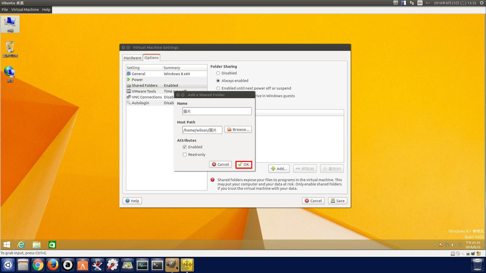The image size is (486, 273).
Task: Click the Add... shared folder button
Action: pyautogui.click(x=279, y=169)
